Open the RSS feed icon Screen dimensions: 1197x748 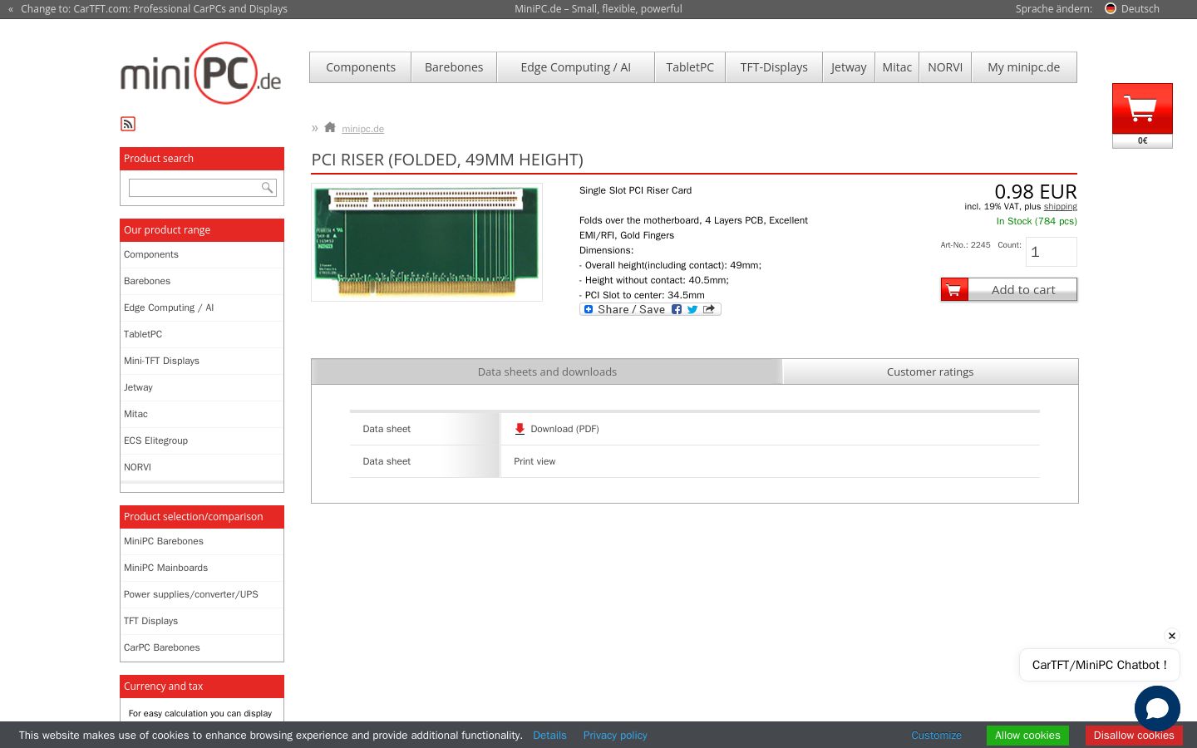pos(128,124)
